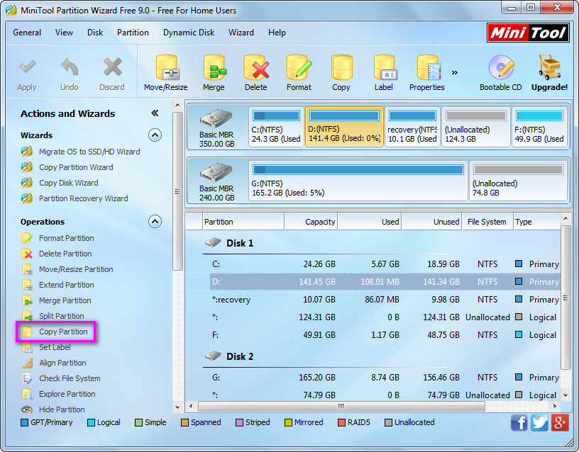
Task: Select the Merge toolbar icon
Action: [x=214, y=67]
